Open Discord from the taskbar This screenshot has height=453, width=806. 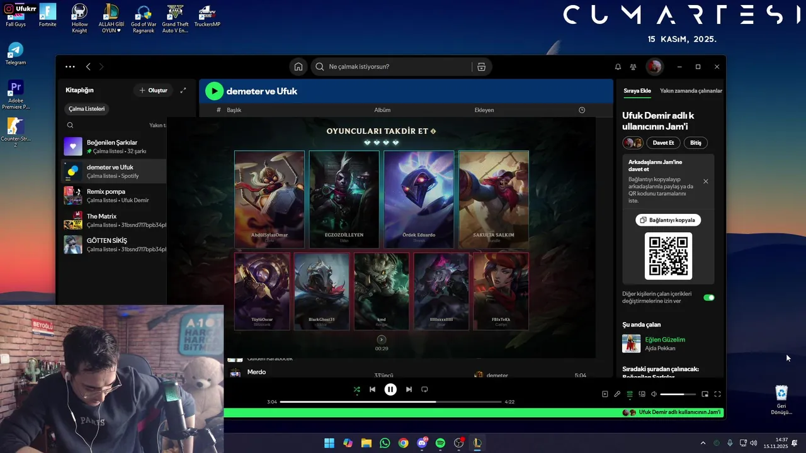pos(422,443)
